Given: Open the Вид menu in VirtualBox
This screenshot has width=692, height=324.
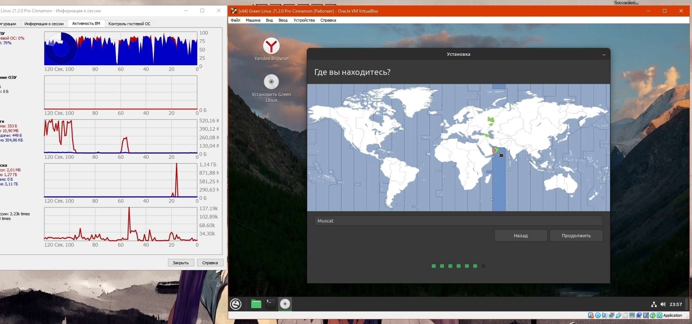Looking at the screenshot, I should pos(269,20).
